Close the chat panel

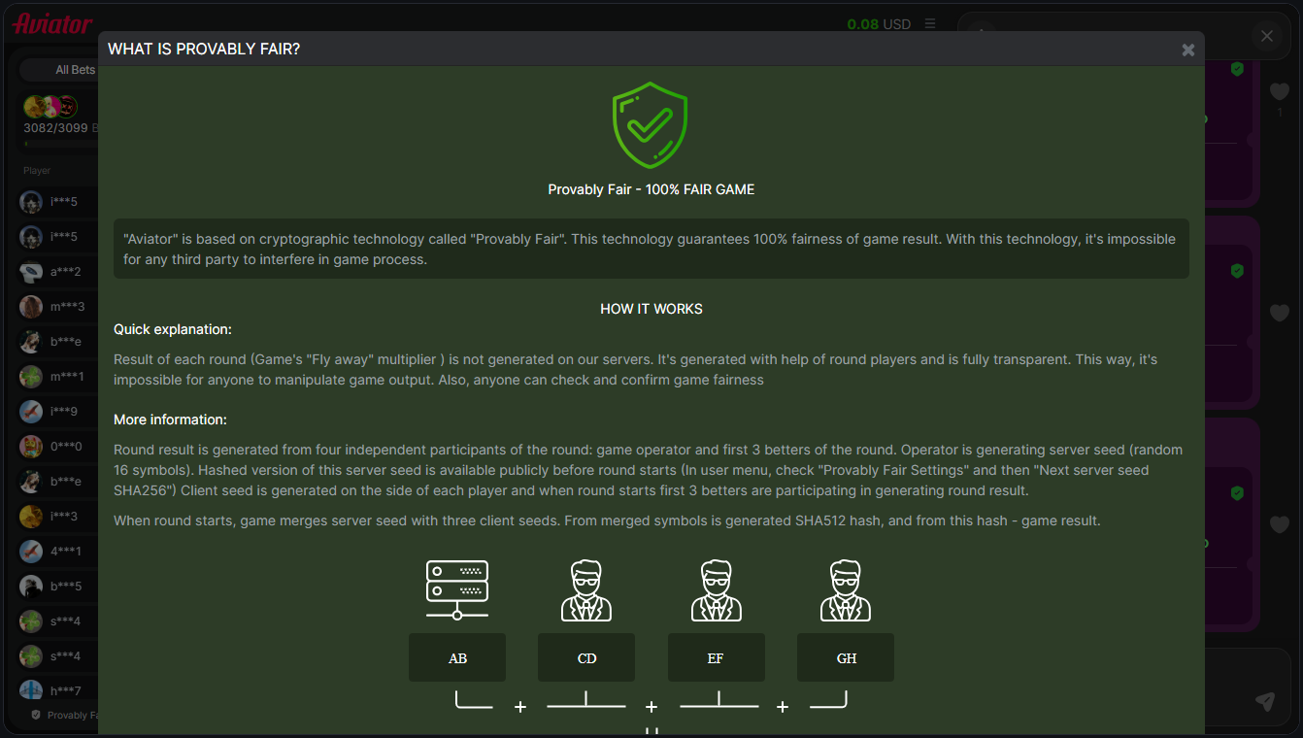pos(1266,36)
